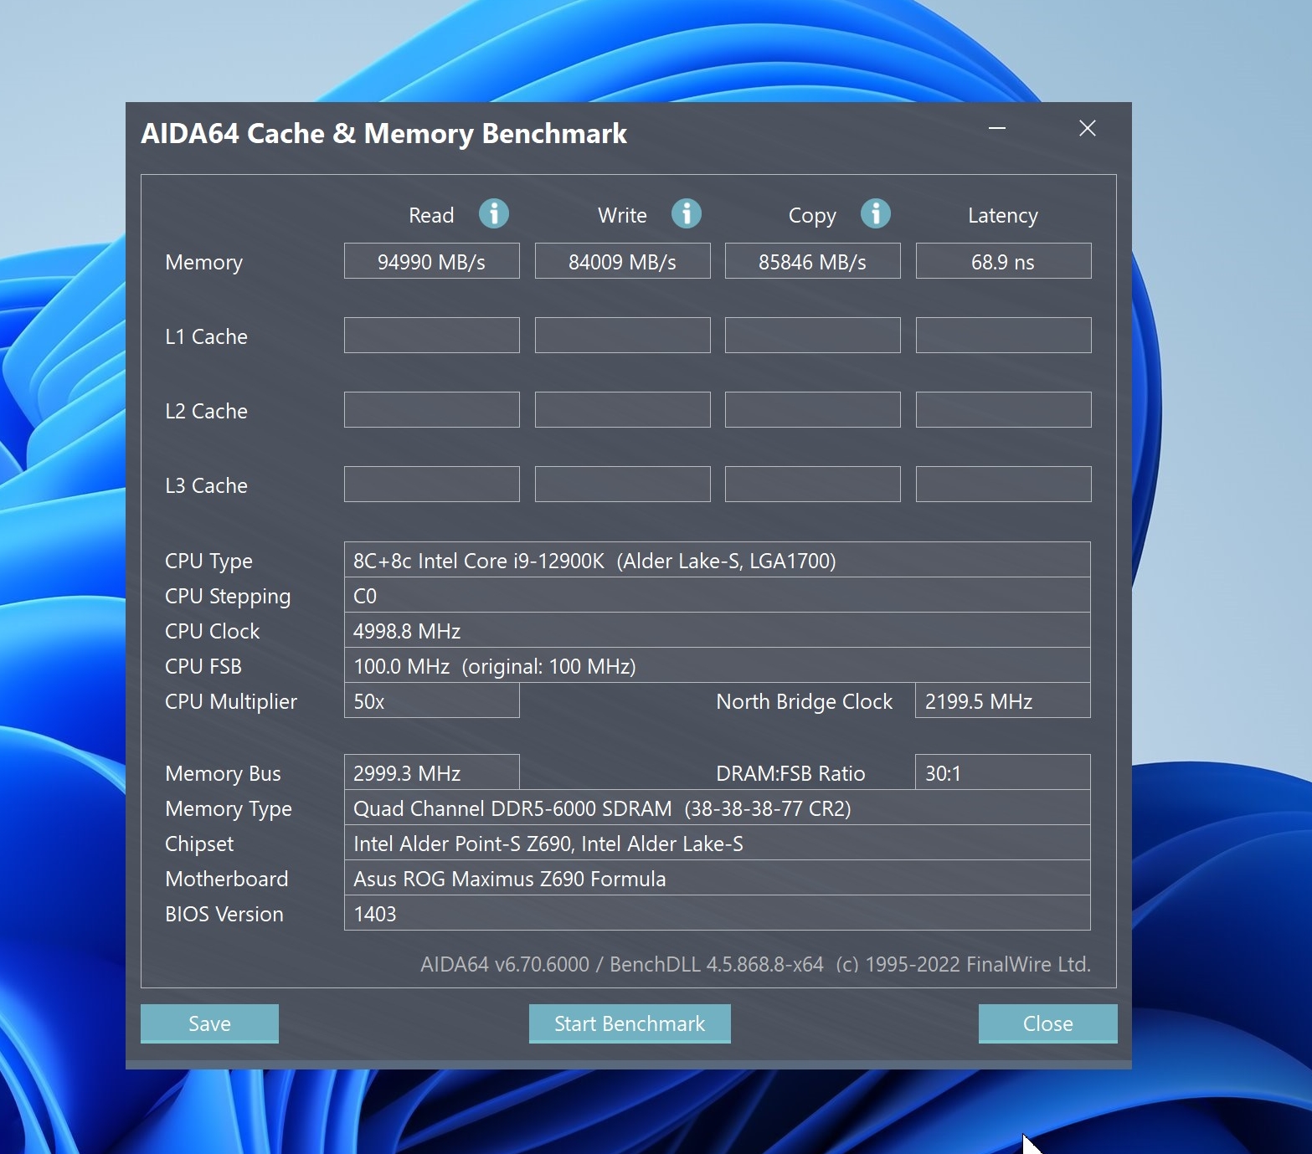
Task: Click the L2 Cache Latency empty field
Action: [x=1003, y=410]
